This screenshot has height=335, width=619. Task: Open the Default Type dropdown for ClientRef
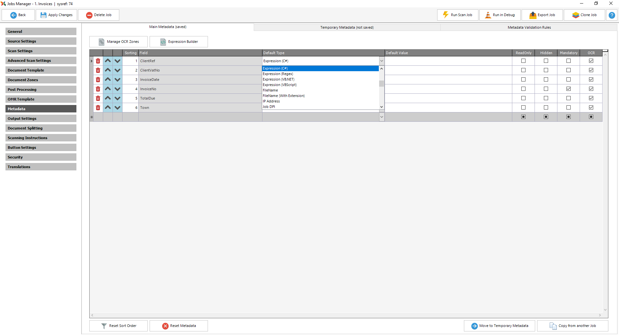pyautogui.click(x=381, y=61)
